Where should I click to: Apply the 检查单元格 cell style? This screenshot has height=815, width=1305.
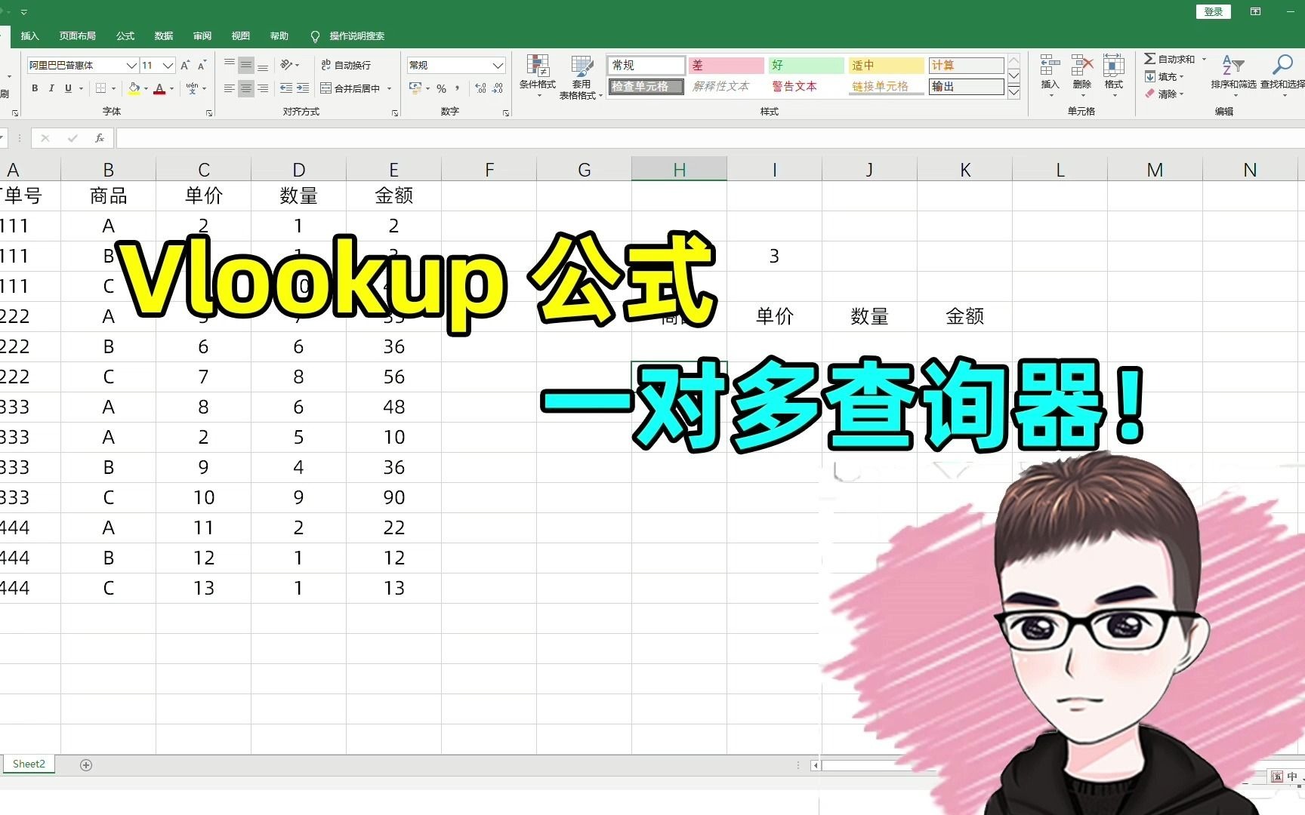645,86
